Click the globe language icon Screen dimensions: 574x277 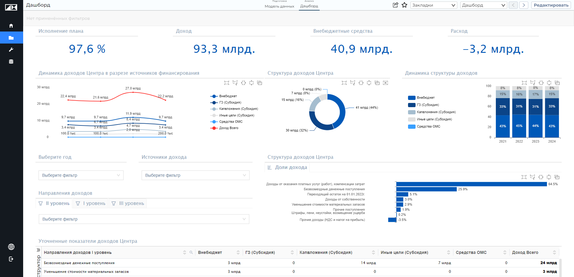tap(11, 247)
